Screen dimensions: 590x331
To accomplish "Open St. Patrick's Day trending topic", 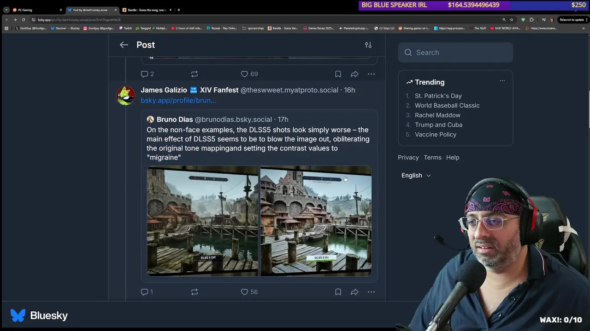I will pyautogui.click(x=438, y=96).
